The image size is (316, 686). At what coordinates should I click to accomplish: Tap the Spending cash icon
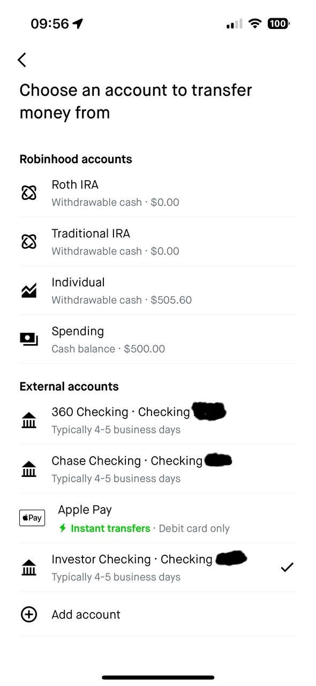[29, 339]
